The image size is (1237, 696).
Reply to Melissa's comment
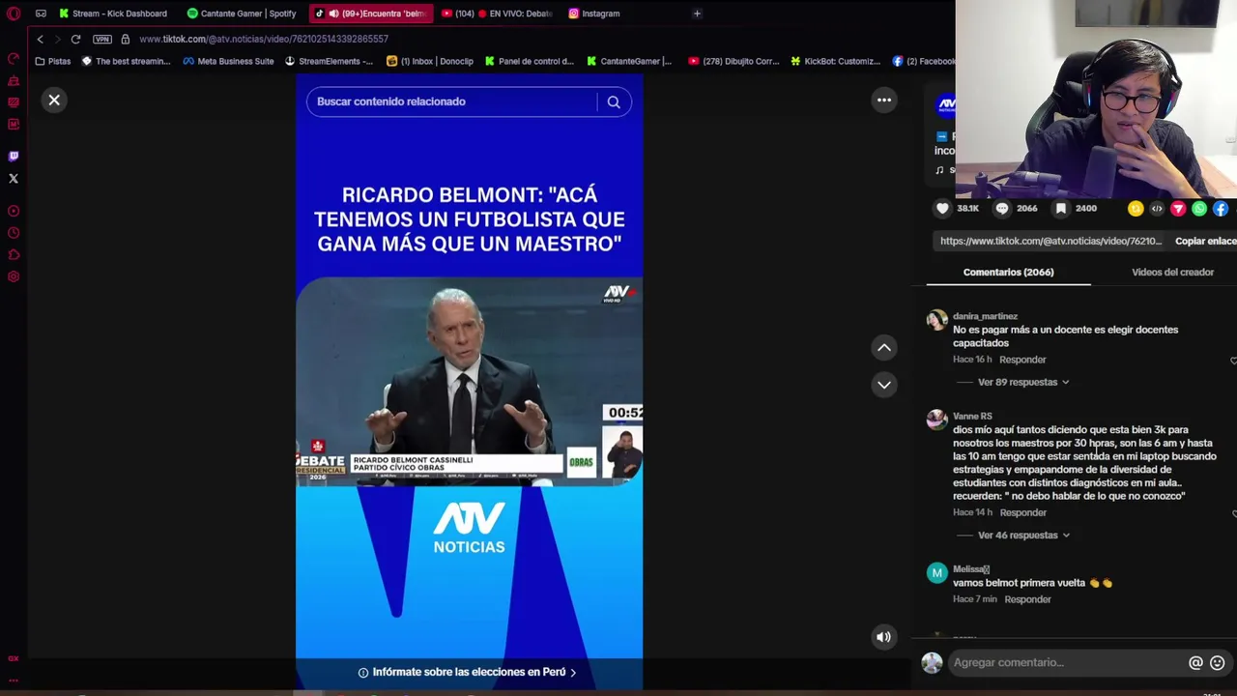tap(1027, 599)
